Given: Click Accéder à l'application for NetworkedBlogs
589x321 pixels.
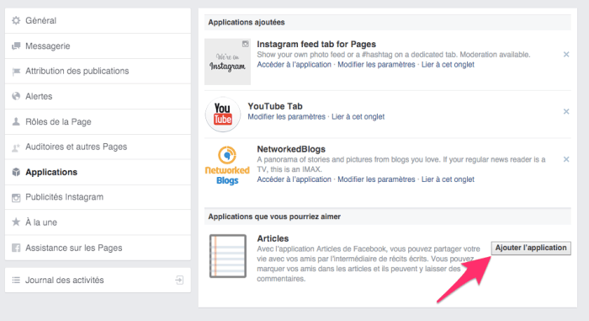Looking at the screenshot, I should pos(294,179).
